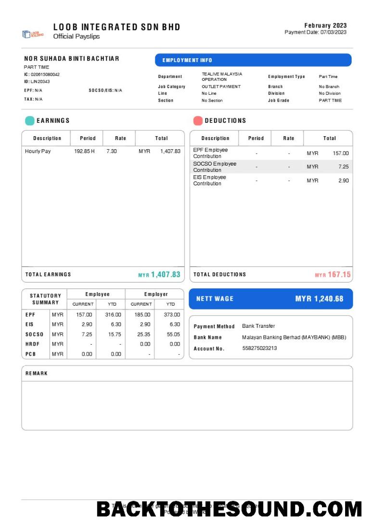The image size is (374, 529).
Task: Select the IC number 020615080042
Action: 45,74
